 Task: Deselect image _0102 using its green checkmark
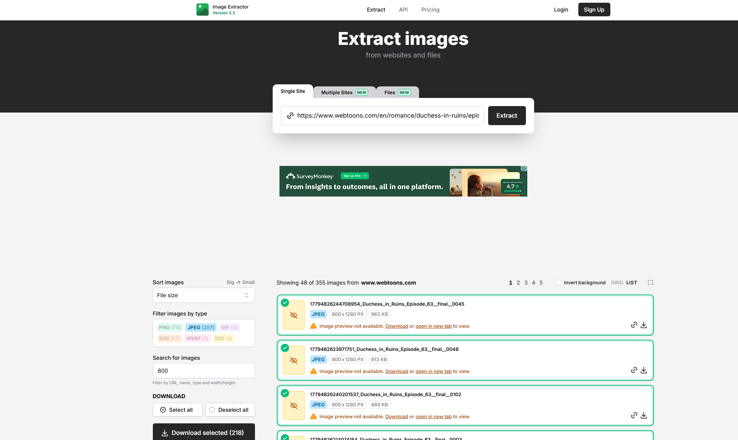click(285, 393)
